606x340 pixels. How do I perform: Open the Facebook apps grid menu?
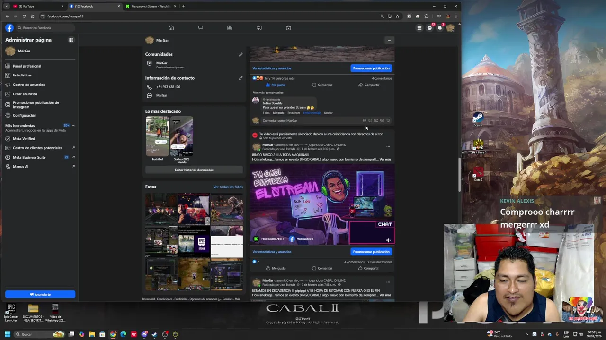pyautogui.click(x=419, y=28)
